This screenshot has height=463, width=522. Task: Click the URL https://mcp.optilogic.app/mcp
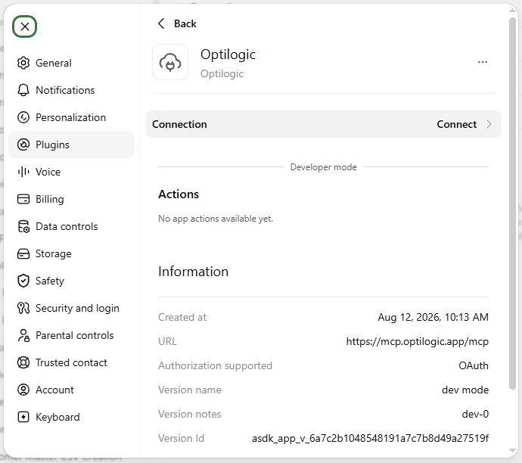(418, 341)
